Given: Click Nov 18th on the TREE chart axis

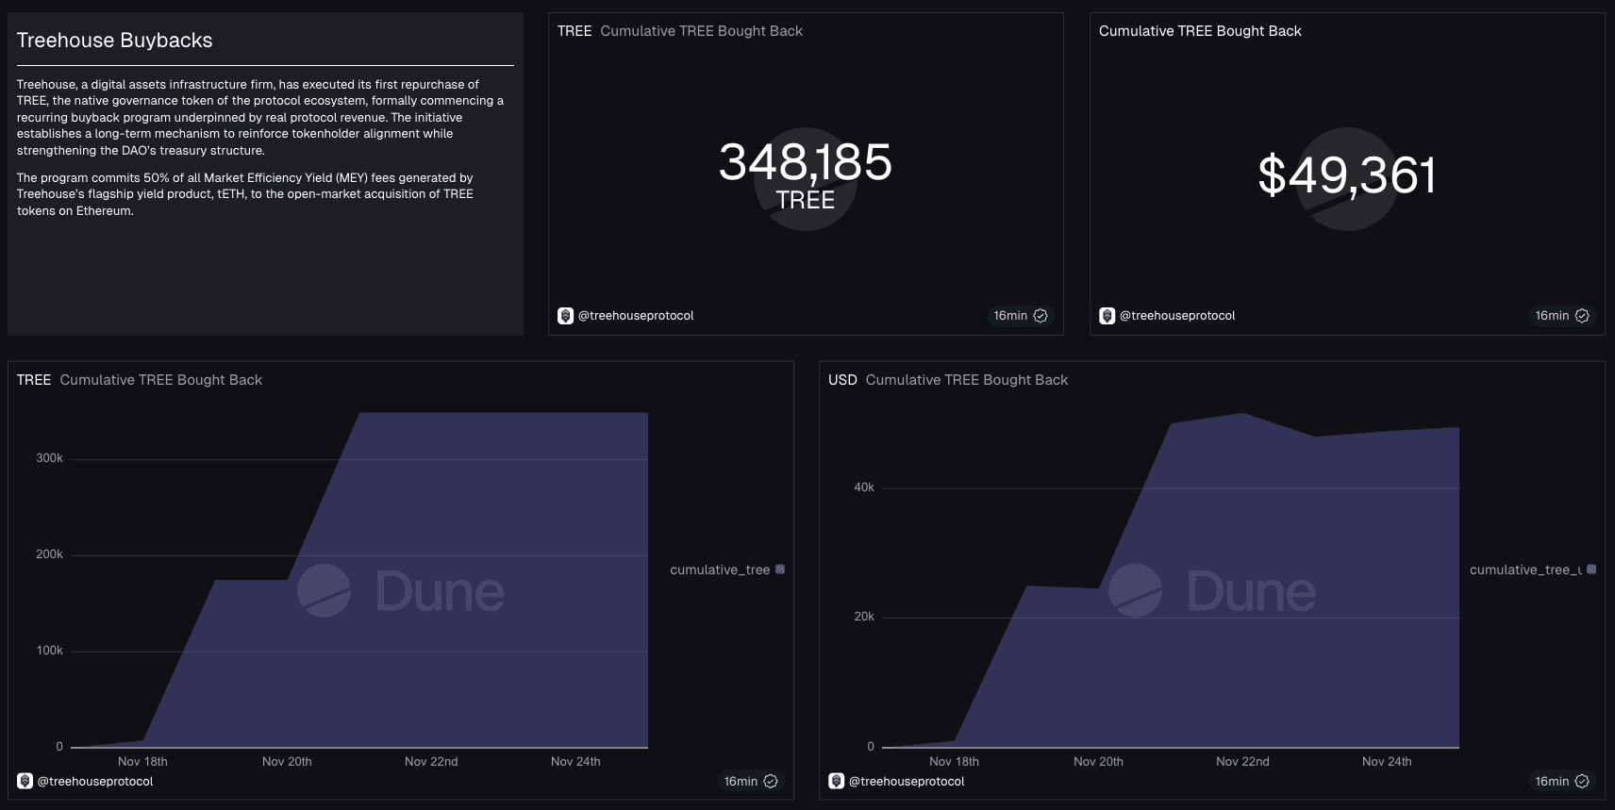Looking at the screenshot, I should click(142, 762).
